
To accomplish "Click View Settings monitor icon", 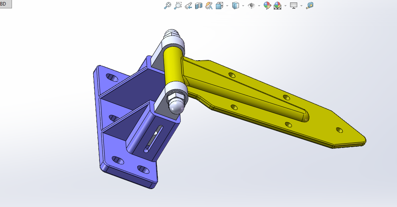I will pos(294,5).
